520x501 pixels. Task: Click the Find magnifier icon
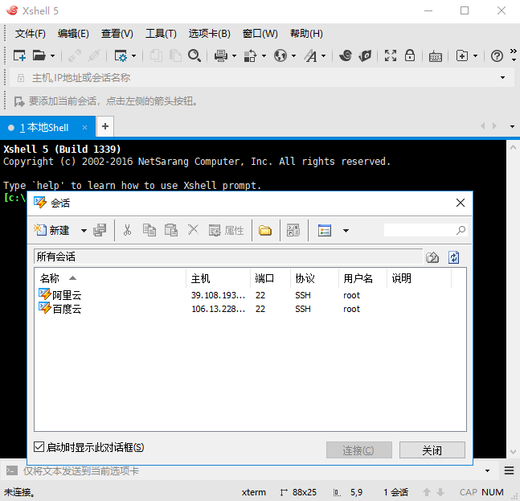[194, 55]
